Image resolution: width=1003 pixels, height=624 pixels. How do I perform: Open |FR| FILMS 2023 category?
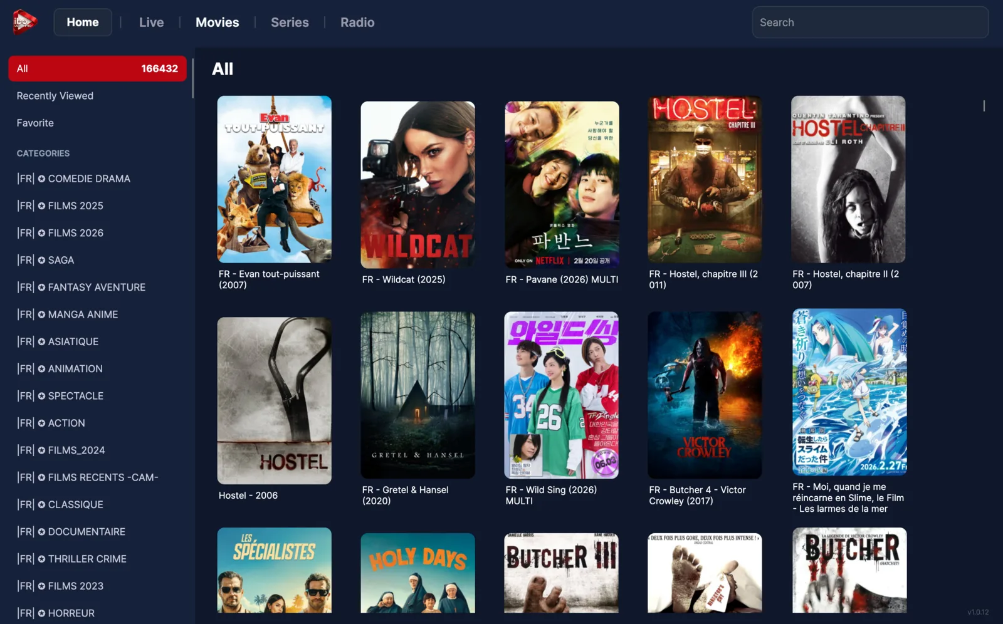coord(97,586)
